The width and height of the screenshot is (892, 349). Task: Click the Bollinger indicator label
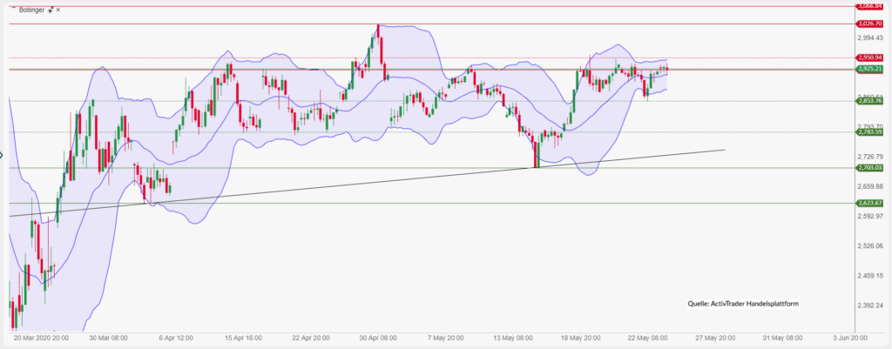tap(30, 10)
